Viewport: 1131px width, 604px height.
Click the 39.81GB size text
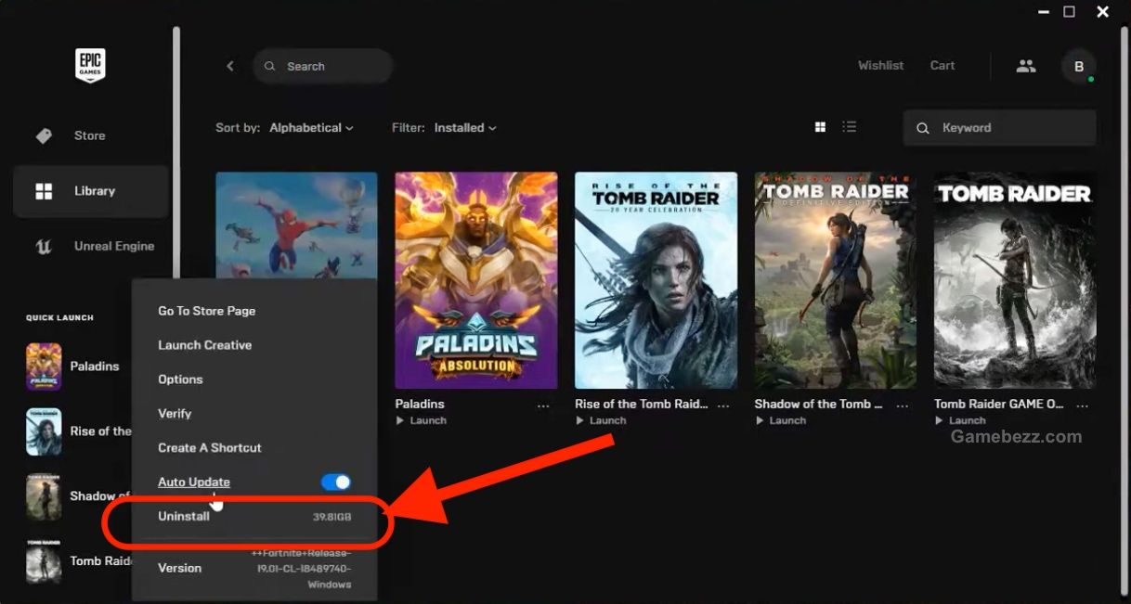[332, 517]
